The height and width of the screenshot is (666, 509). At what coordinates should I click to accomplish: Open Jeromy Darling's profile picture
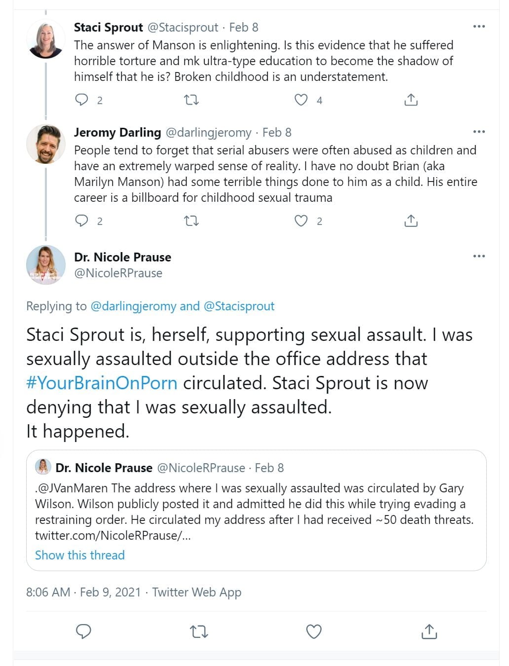coord(45,144)
